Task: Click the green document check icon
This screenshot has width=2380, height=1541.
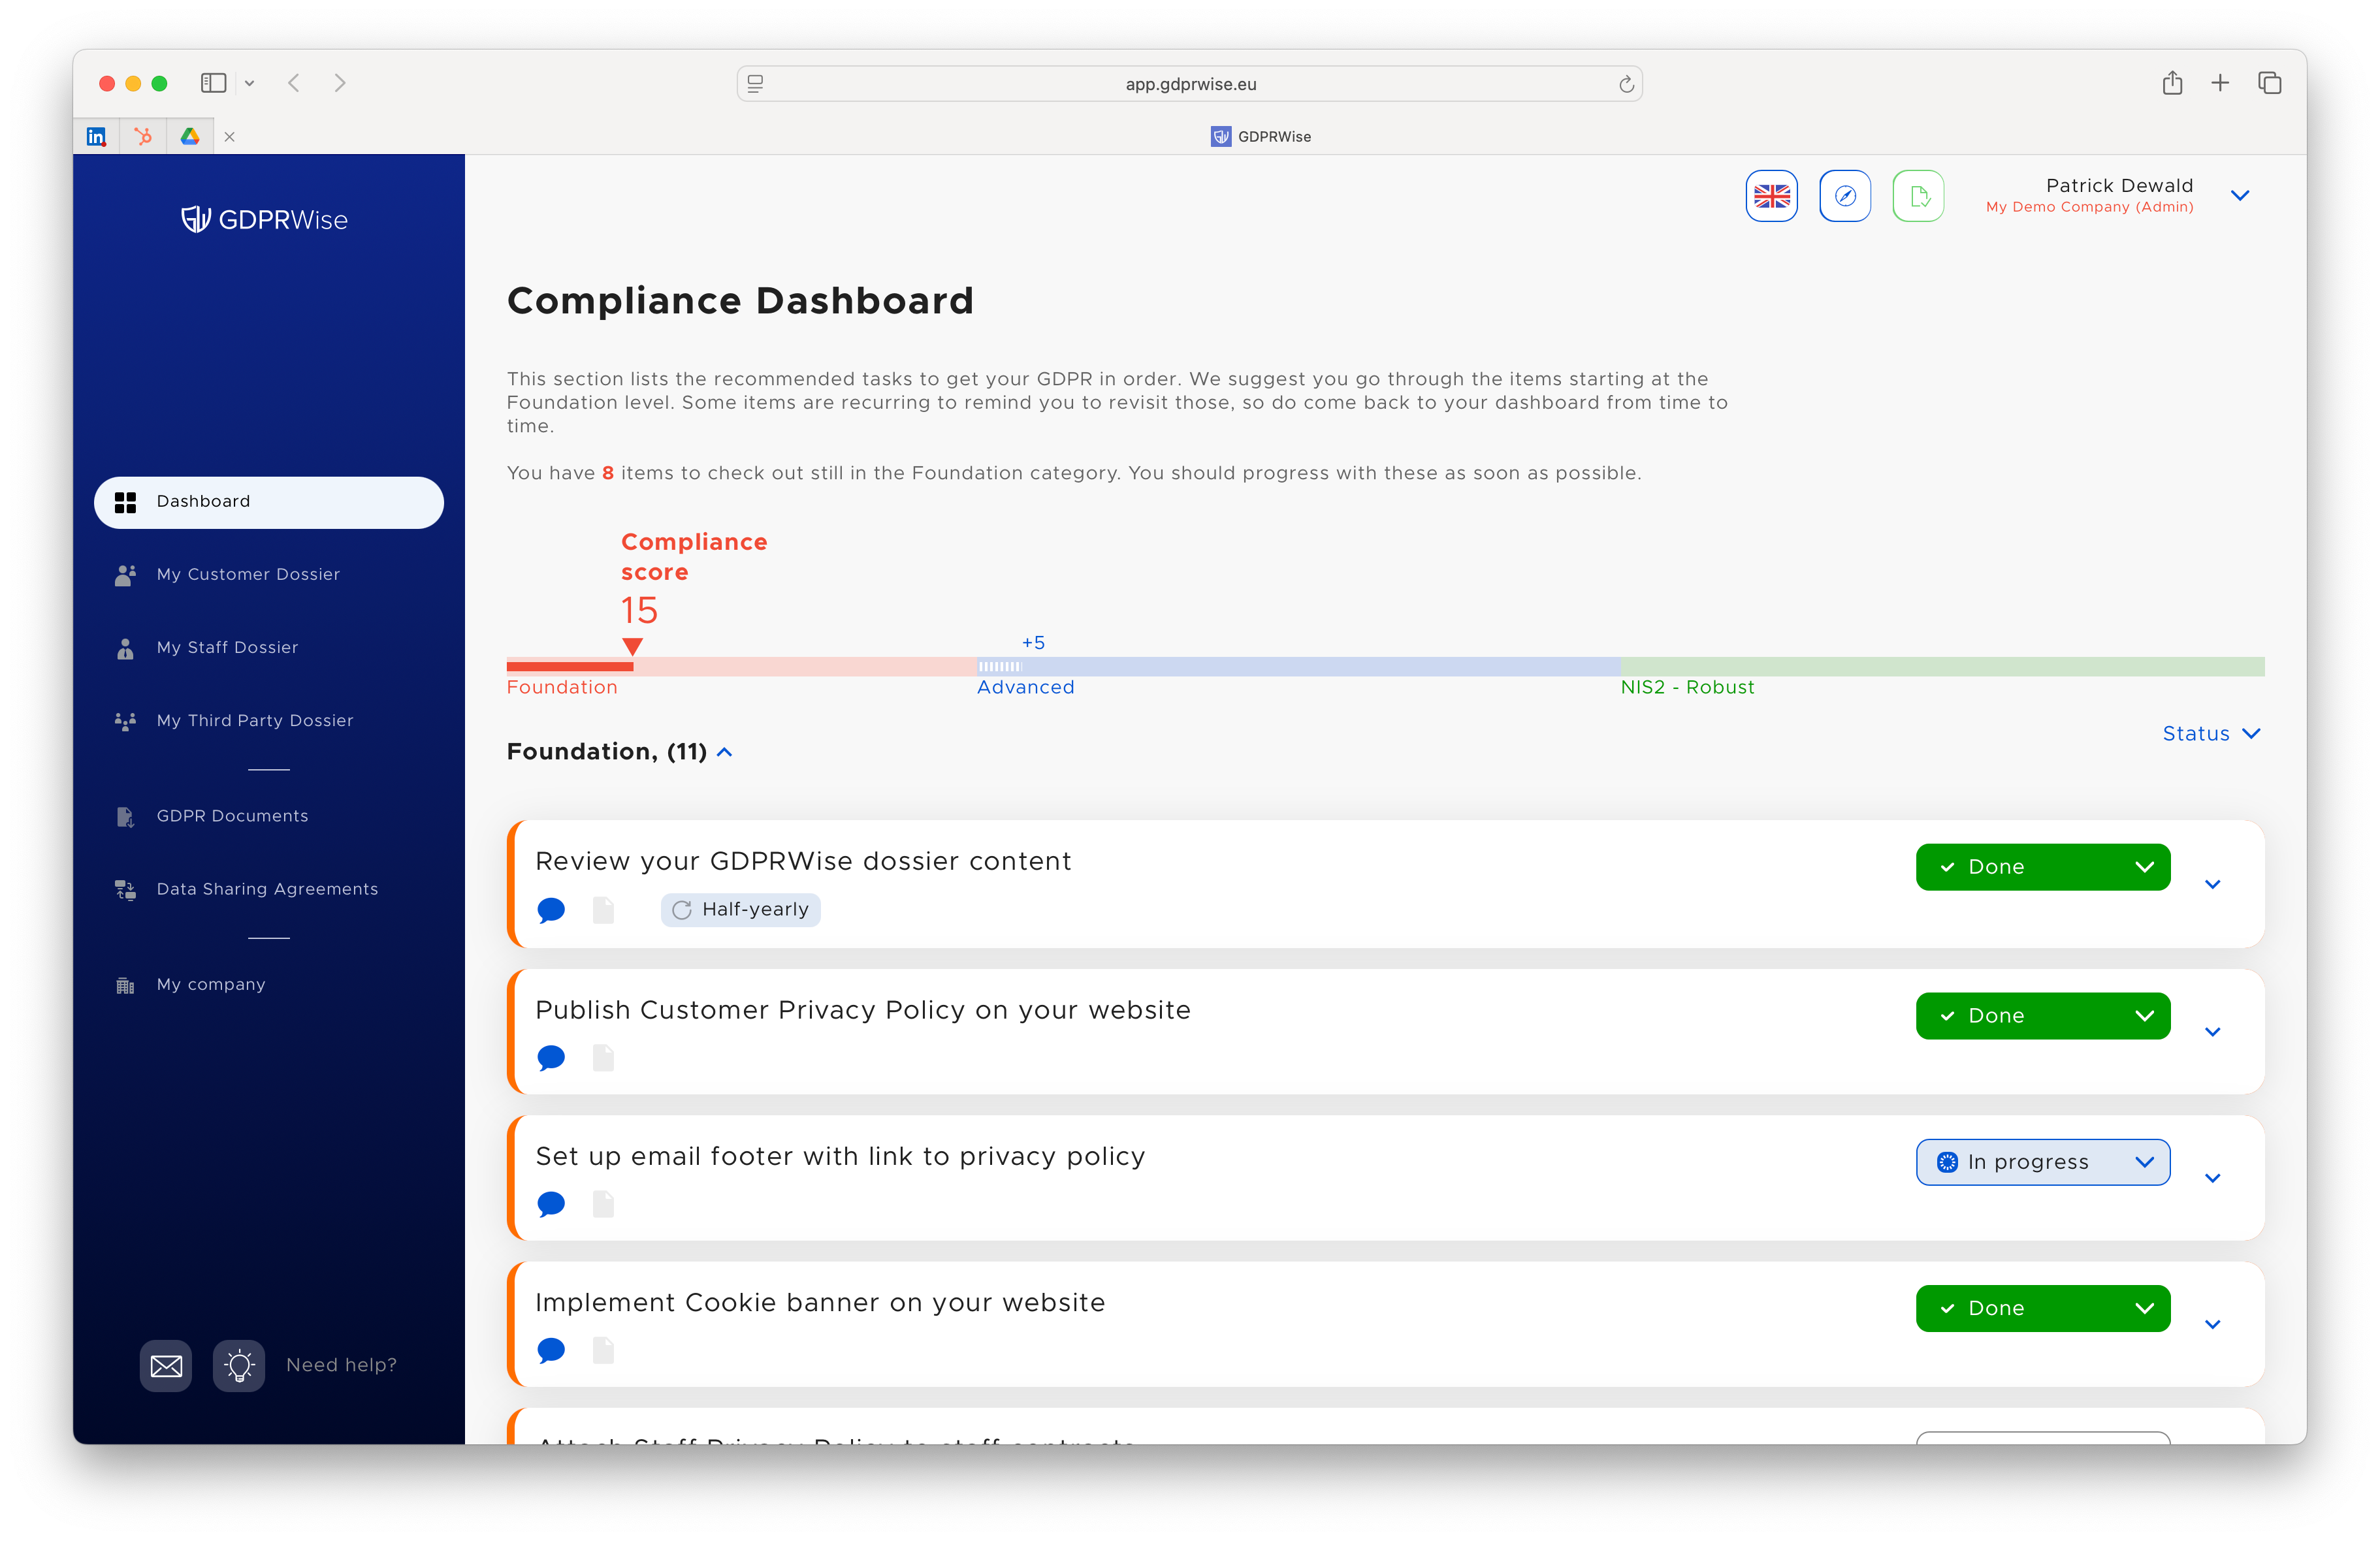Action: pyautogui.click(x=1918, y=196)
